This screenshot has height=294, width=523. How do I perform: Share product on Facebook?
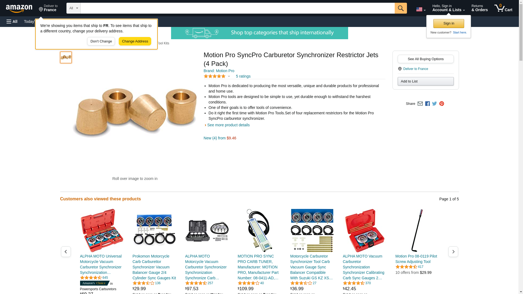click(x=427, y=104)
